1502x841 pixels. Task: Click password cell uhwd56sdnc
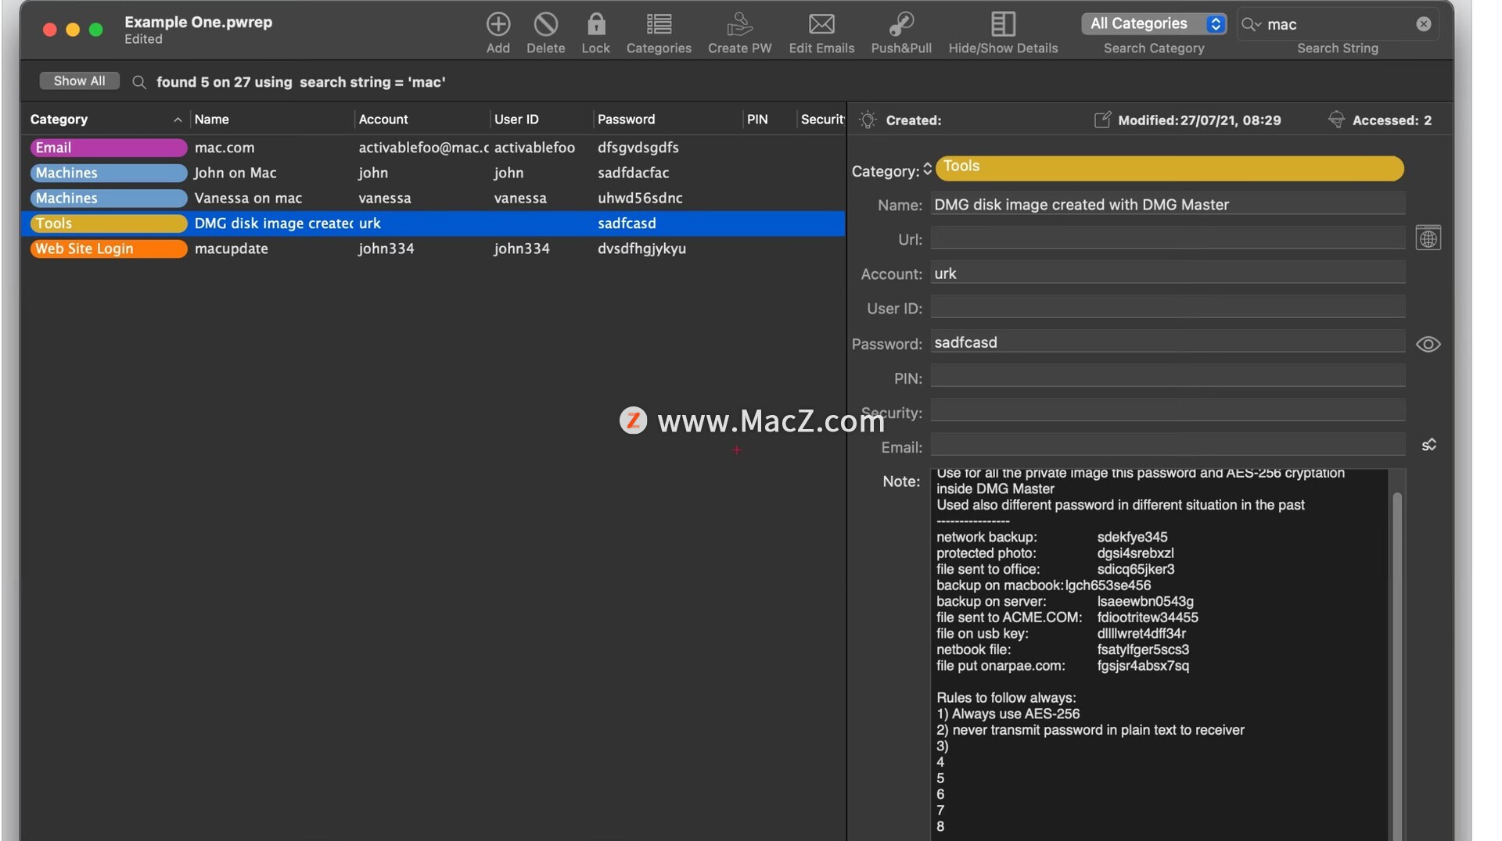point(640,199)
